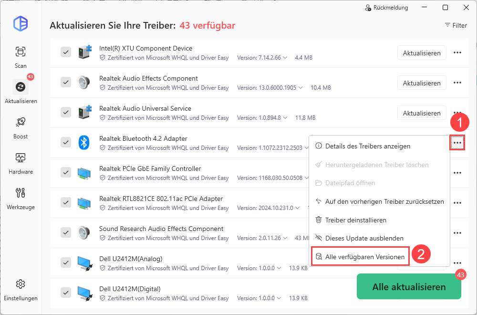
Task: Open more options for Dell U2412M(Analog)
Action: click(457, 263)
